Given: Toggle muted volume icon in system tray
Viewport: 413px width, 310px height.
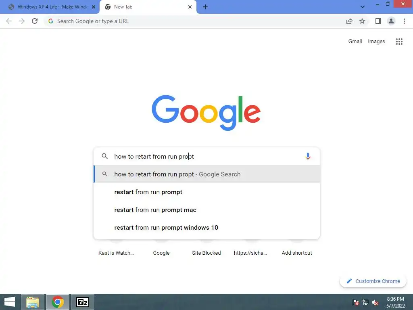Looking at the screenshot, I should (x=375, y=302).
